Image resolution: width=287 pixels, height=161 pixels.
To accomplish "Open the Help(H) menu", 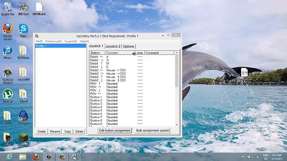I will 84,42.
